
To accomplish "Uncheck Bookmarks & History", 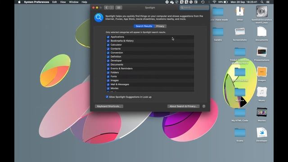I will coord(108,41).
